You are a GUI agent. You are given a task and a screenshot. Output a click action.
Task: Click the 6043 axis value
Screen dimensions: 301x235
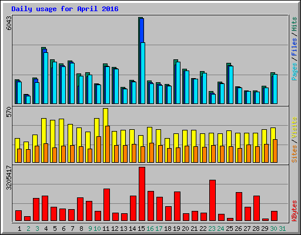(9, 23)
